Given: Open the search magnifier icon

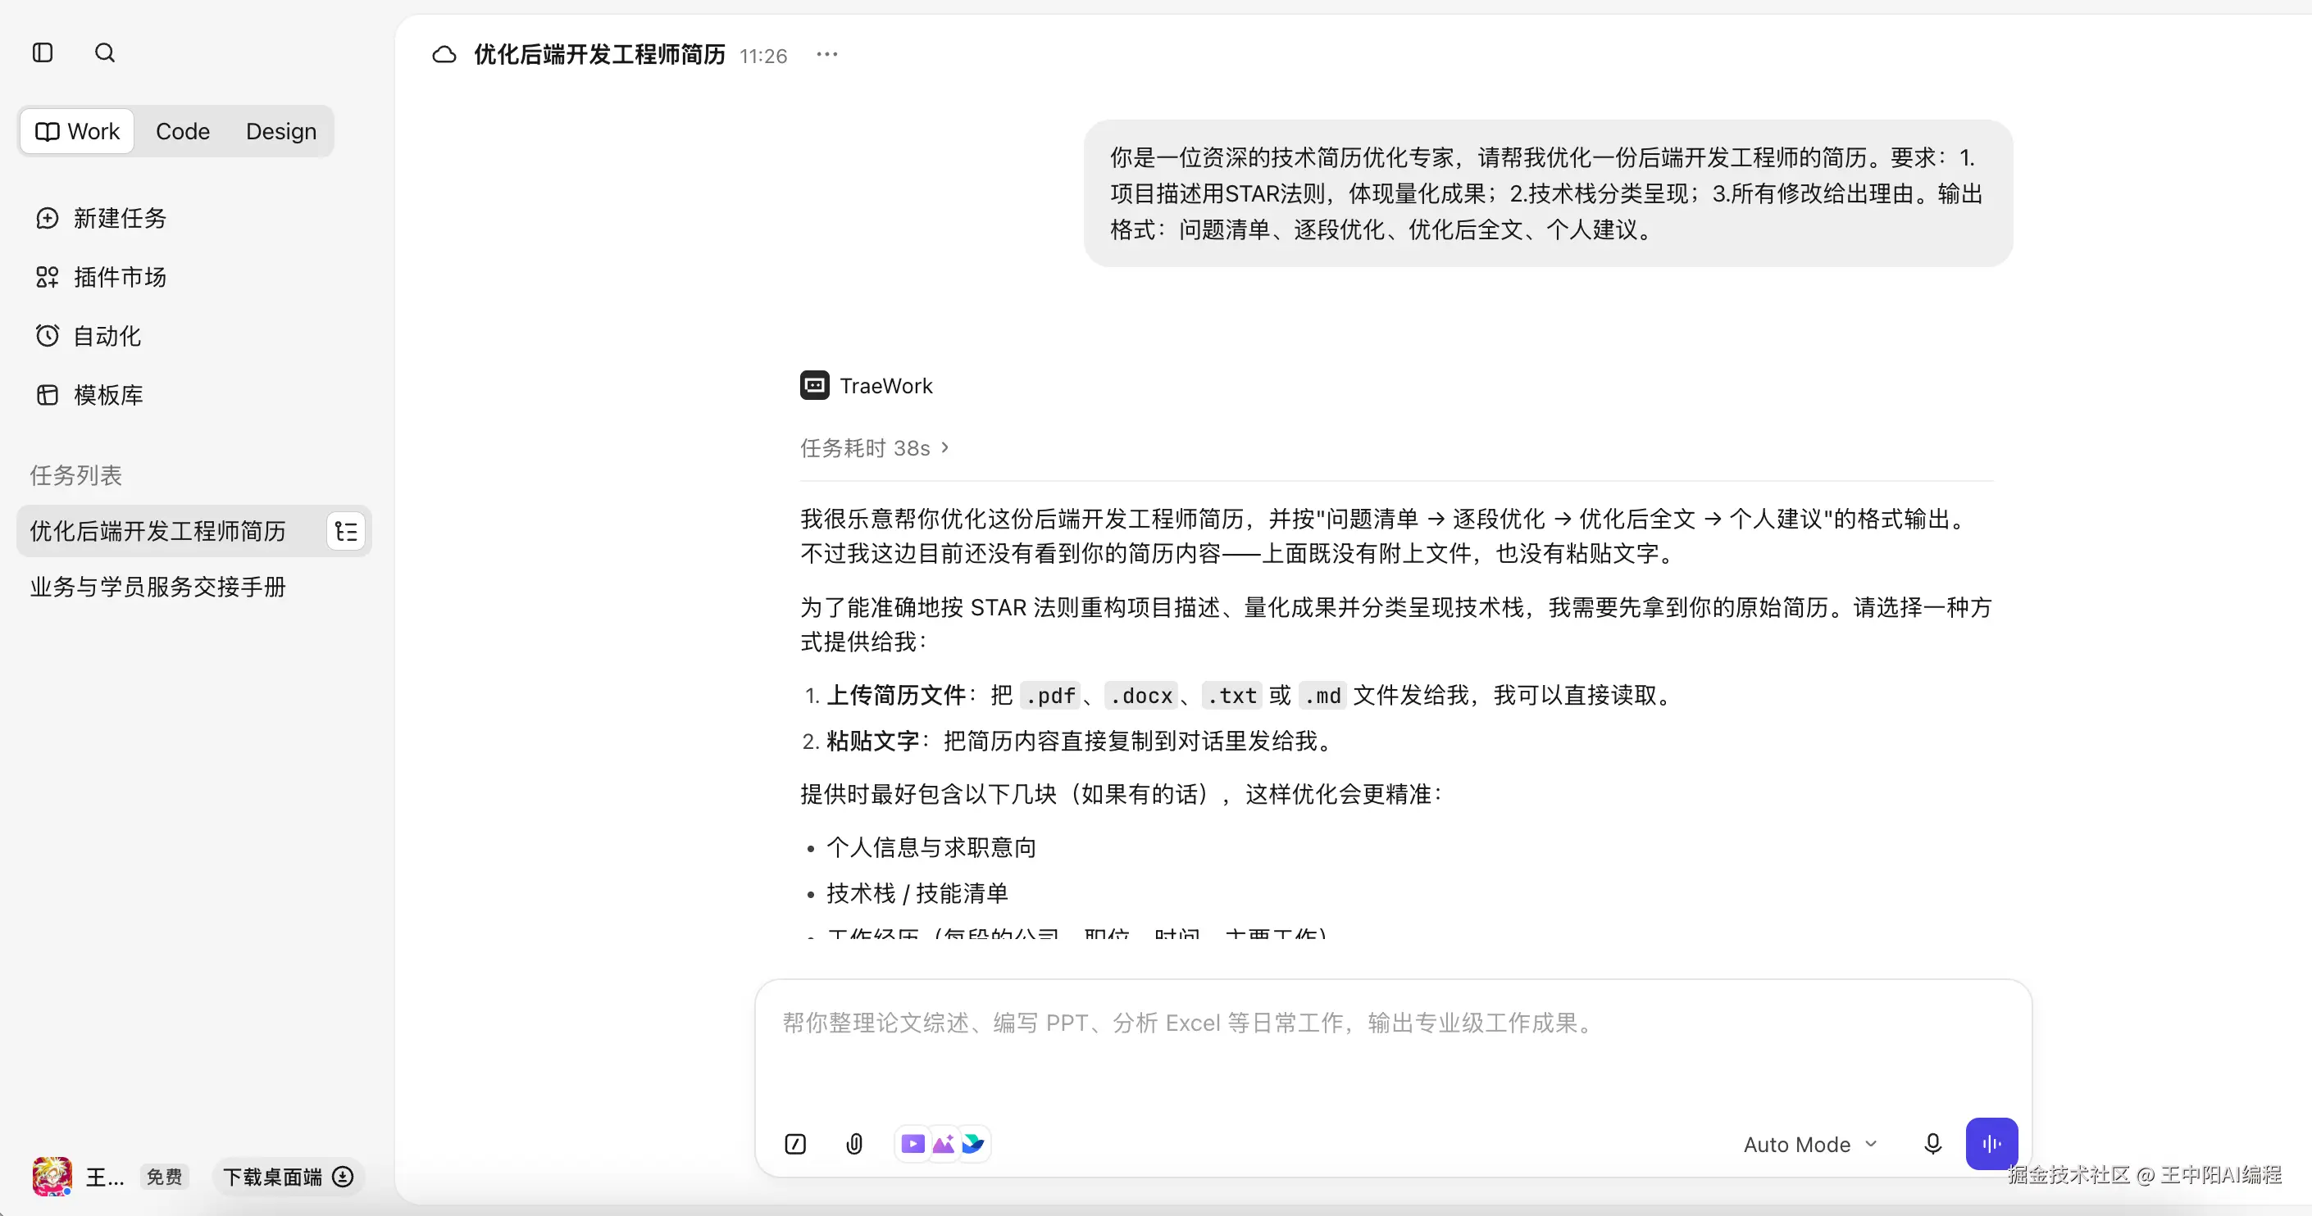Looking at the screenshot, I should pos(105,53).
